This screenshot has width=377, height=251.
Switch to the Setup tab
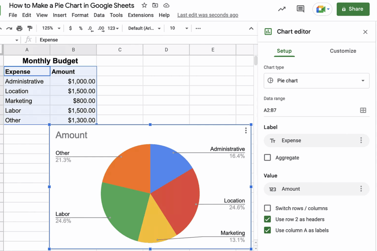click(x=284, y=51)
